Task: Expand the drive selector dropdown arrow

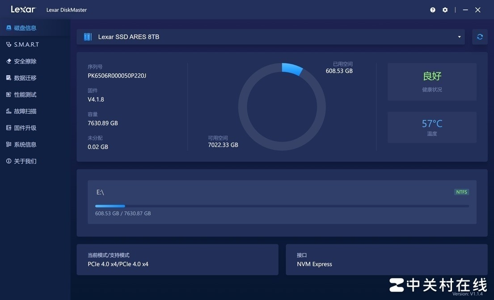Action: point(459,37)
